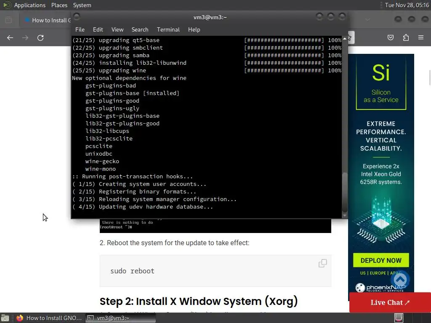
Task: Open the terminal File menu
Action: 80,29
